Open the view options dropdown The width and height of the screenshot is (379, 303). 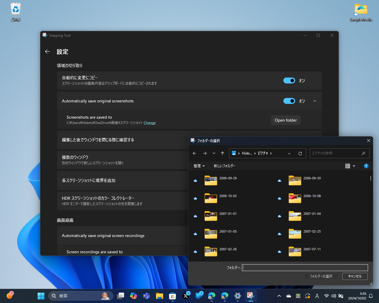coord(349,166)
